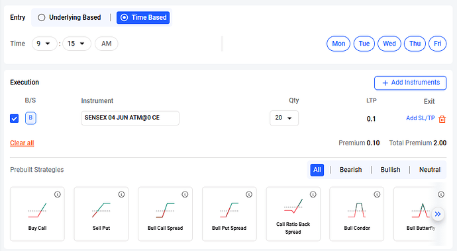
Task: Select the Bearish strategies filter tab
Action: pyautogui.click(x=350, y=170)
